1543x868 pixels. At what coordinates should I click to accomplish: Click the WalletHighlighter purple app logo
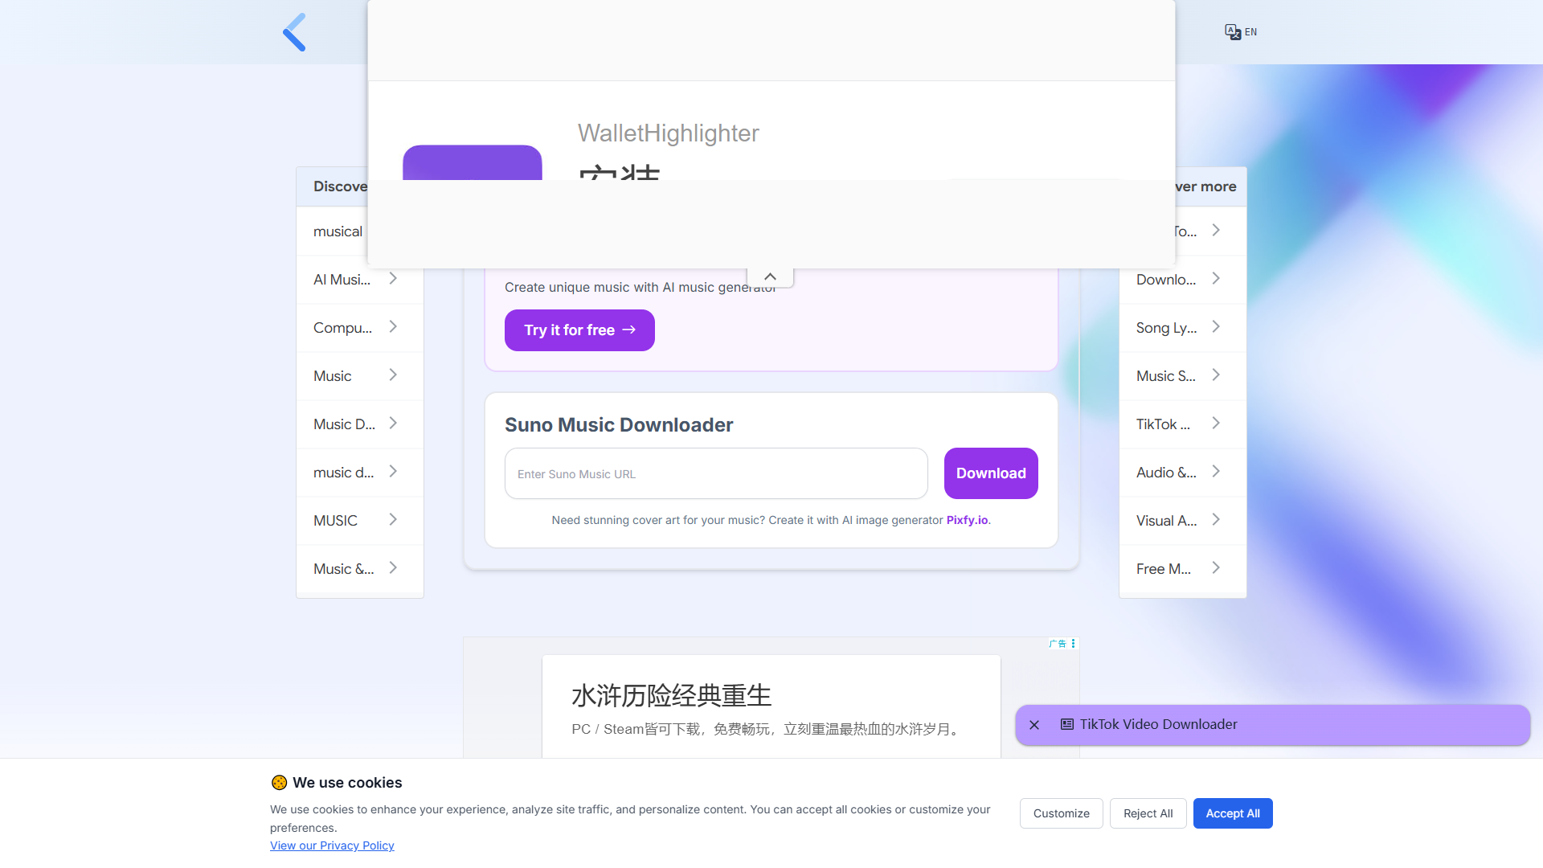[x=473, y=162]
